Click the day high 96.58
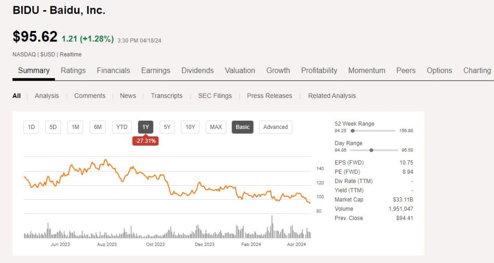 [x=407, y=150]
